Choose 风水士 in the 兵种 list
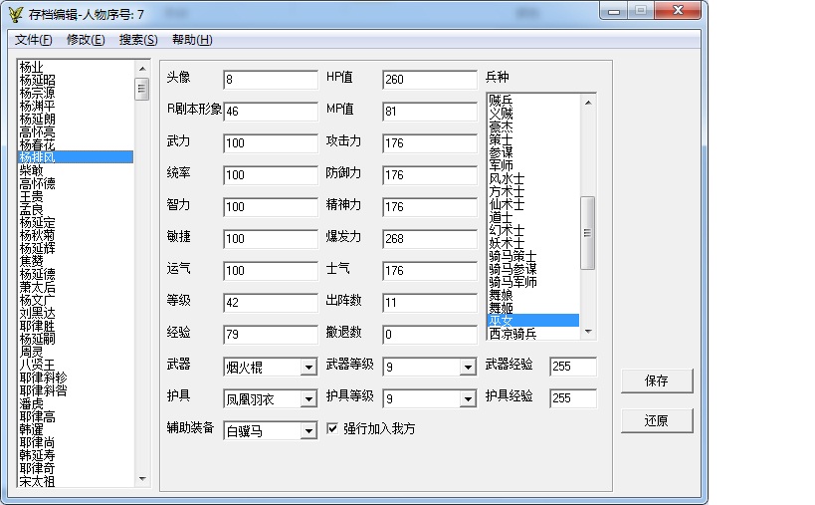Viewport: 815px width, 505px height. pyautogui.click(x=533, y=178)
